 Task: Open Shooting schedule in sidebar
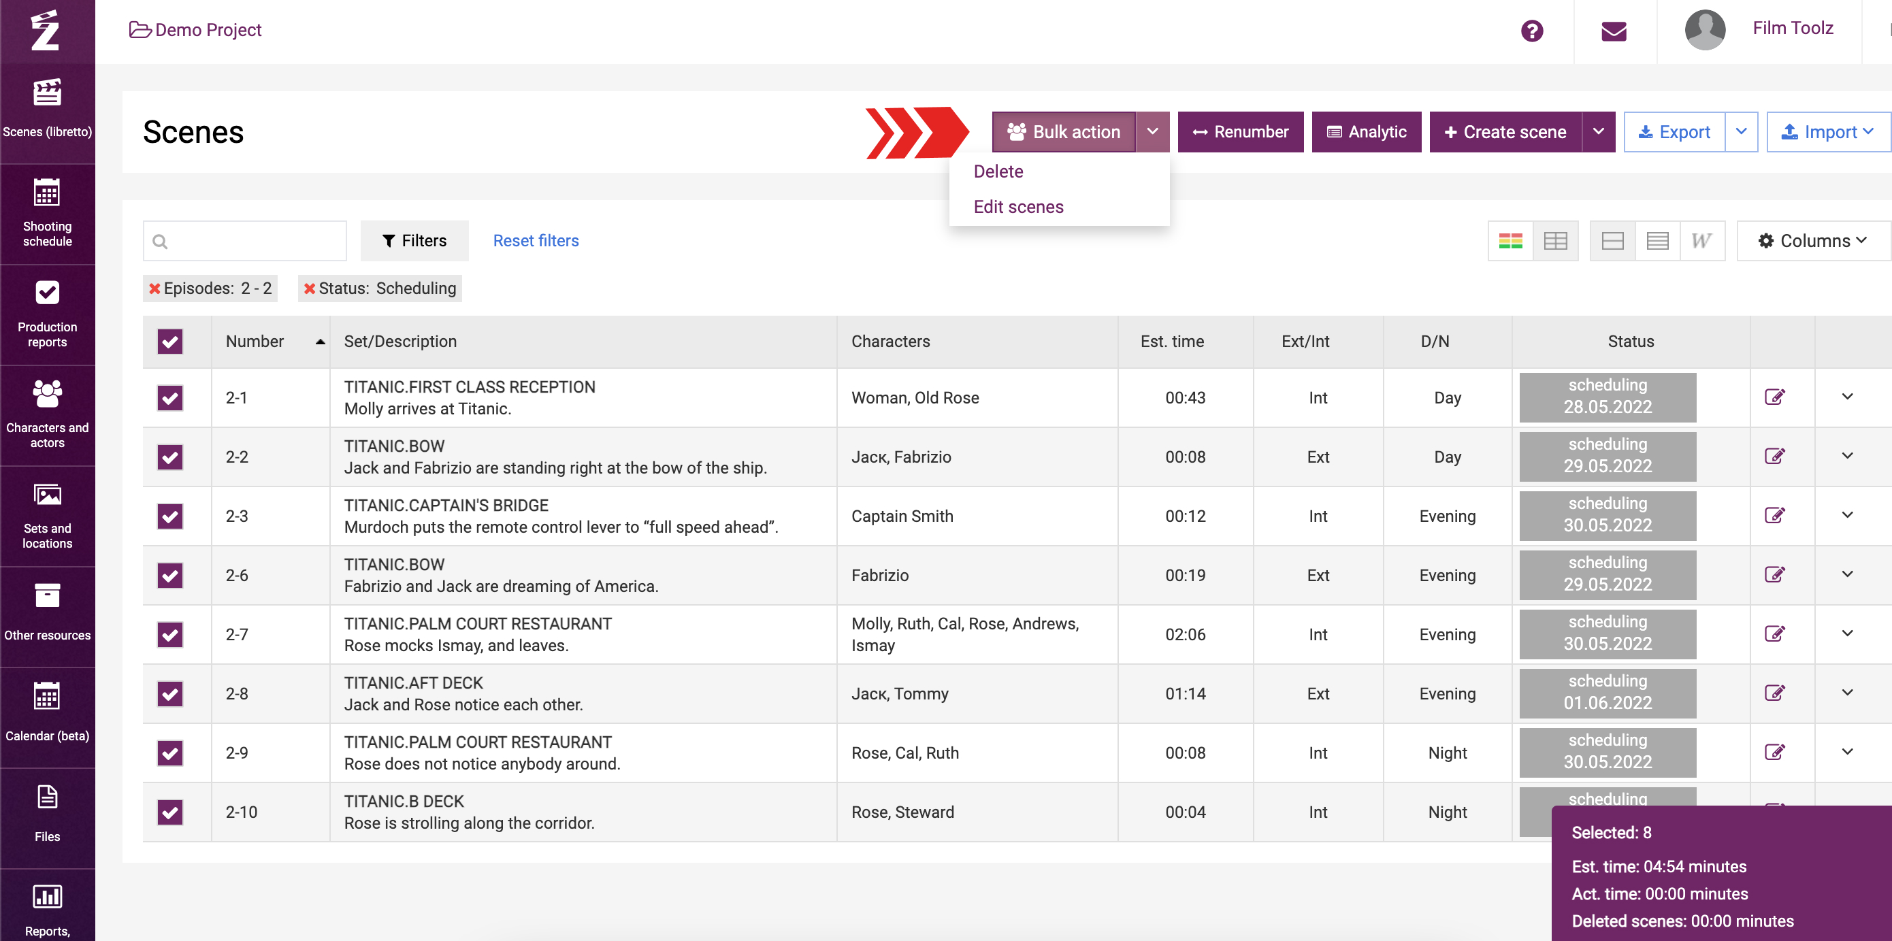47,213
